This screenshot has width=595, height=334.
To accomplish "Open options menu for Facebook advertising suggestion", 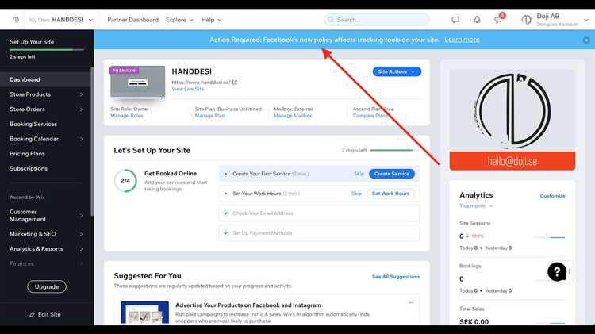I will coord(411,303).
